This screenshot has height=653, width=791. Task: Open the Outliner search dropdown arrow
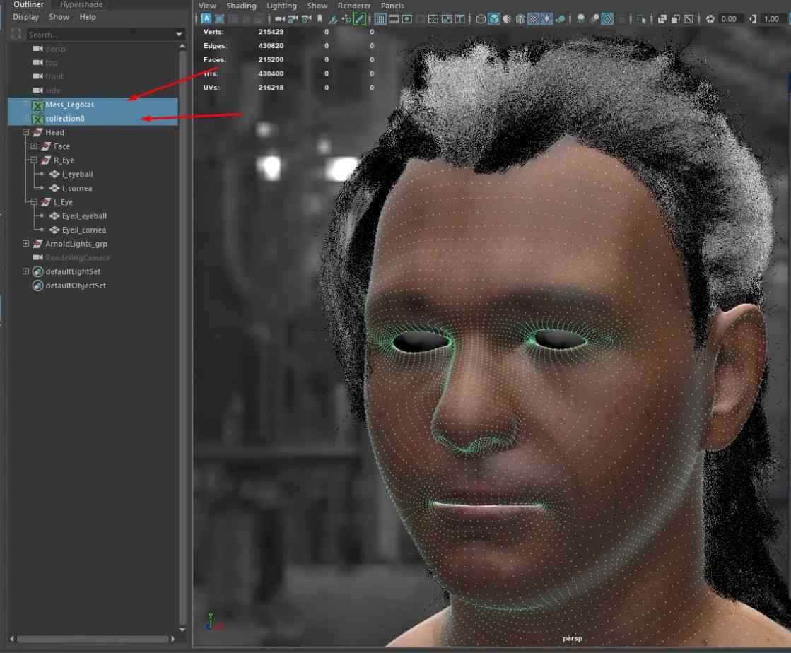[179, 35]
